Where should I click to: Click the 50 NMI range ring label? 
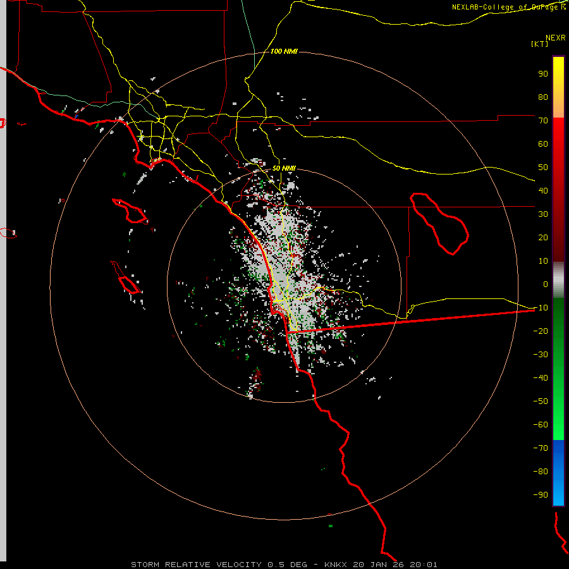click(284, 168)
